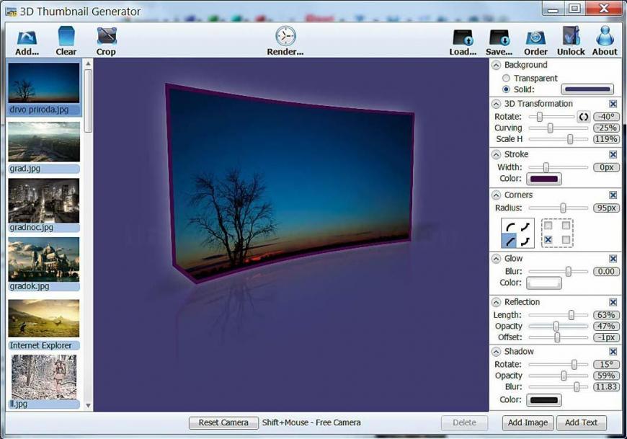Screen dimensions: 627x439
Task: Select the top-left corner style icon
Action: [510, 226]
